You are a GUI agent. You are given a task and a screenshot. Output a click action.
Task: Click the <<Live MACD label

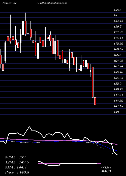coord(106,169)
